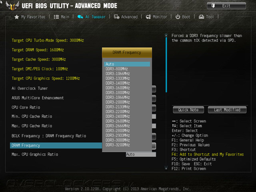Select ASUS MultiCore Enhancement setting
The image size is (256, 192).
pos(38,98)
